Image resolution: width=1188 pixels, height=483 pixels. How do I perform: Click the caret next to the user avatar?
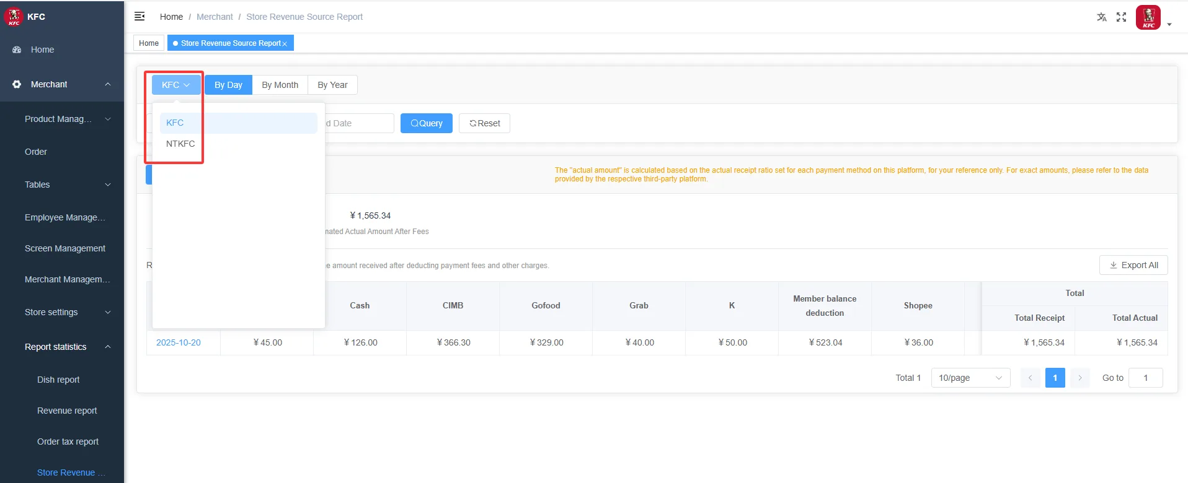(x=1169, y=25)
